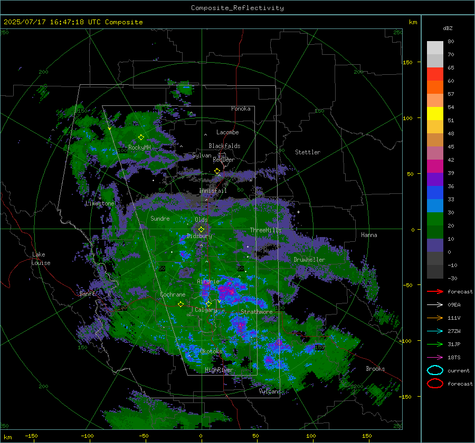Click the HighRiver city label

(x=219, y=370)
